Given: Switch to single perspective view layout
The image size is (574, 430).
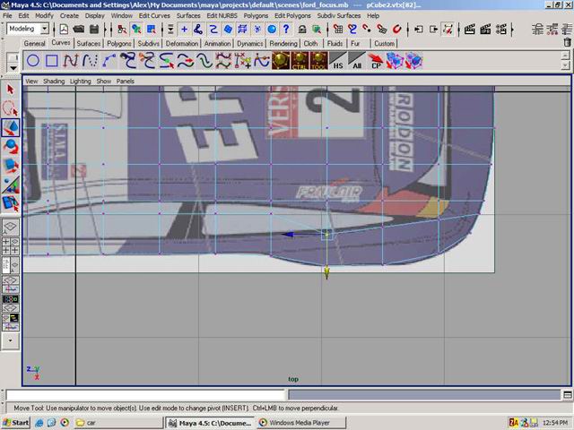Looking at the screenshot, I should click(x=11, y=228).
